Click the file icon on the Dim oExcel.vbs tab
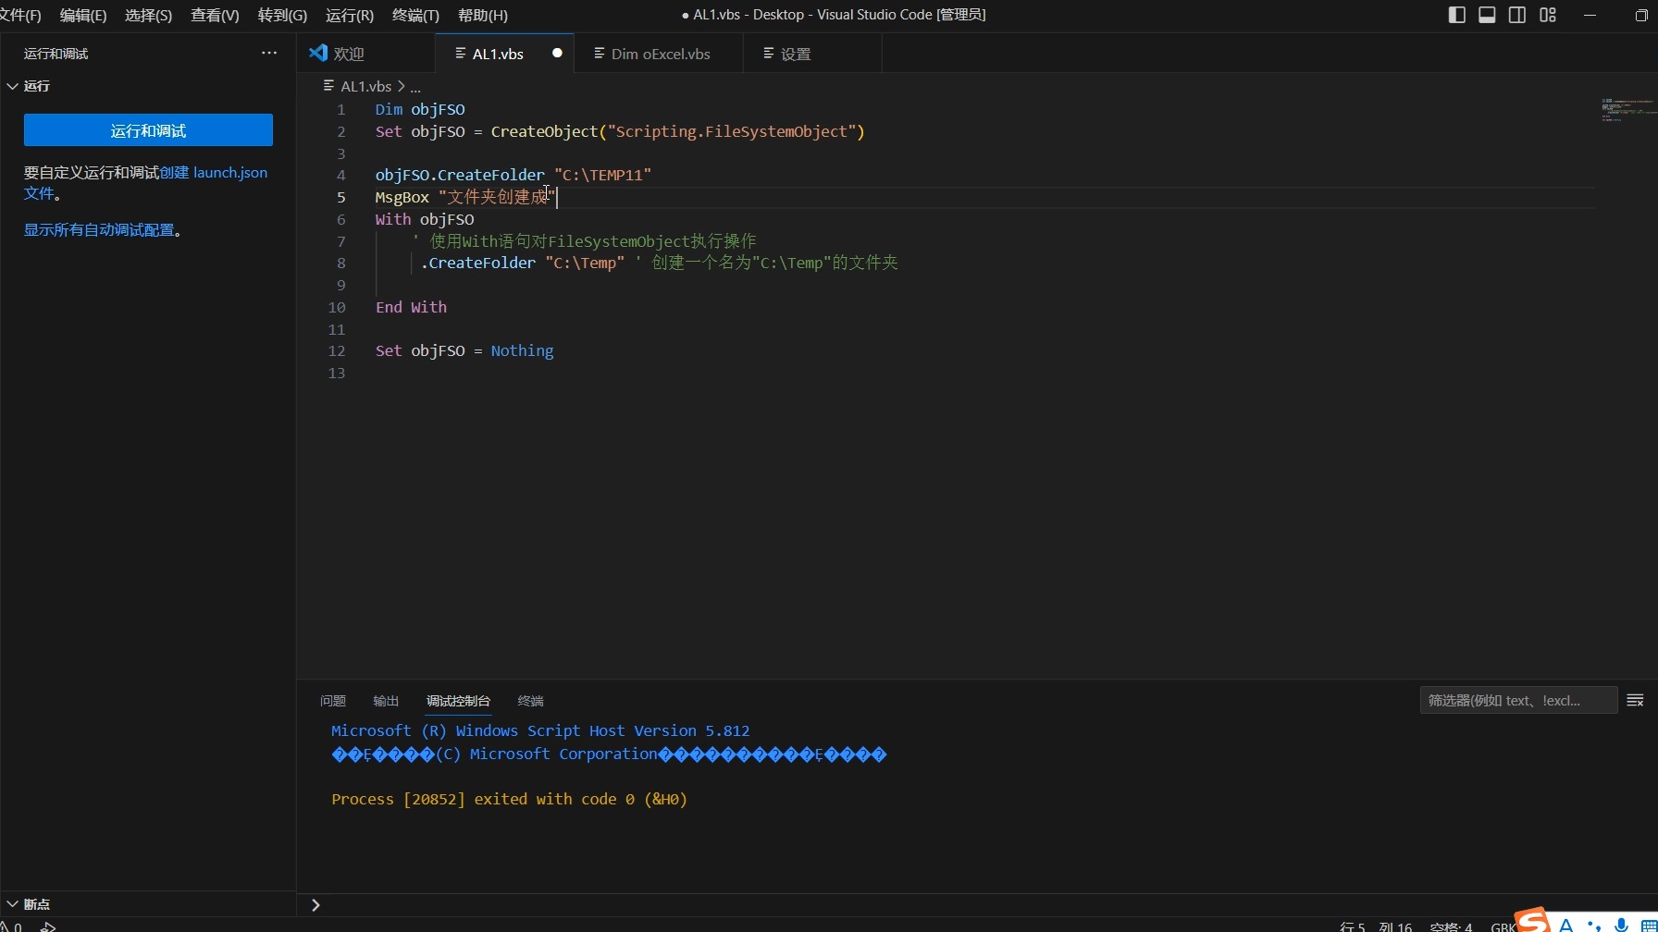The width and height of the screenshot is (1658, 932). pos(599,54)
